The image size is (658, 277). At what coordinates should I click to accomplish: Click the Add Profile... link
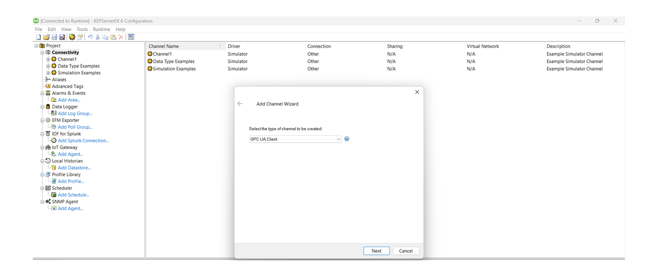tap(71, 181)
